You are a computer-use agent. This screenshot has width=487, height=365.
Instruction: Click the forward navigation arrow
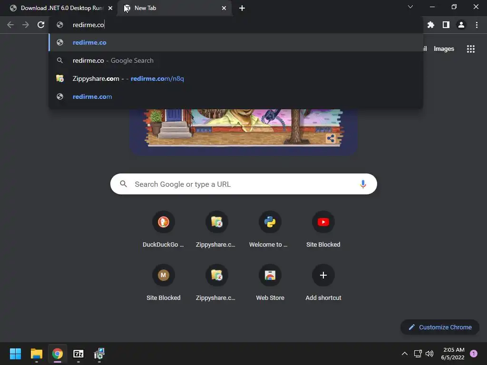(x=26, y=25)
